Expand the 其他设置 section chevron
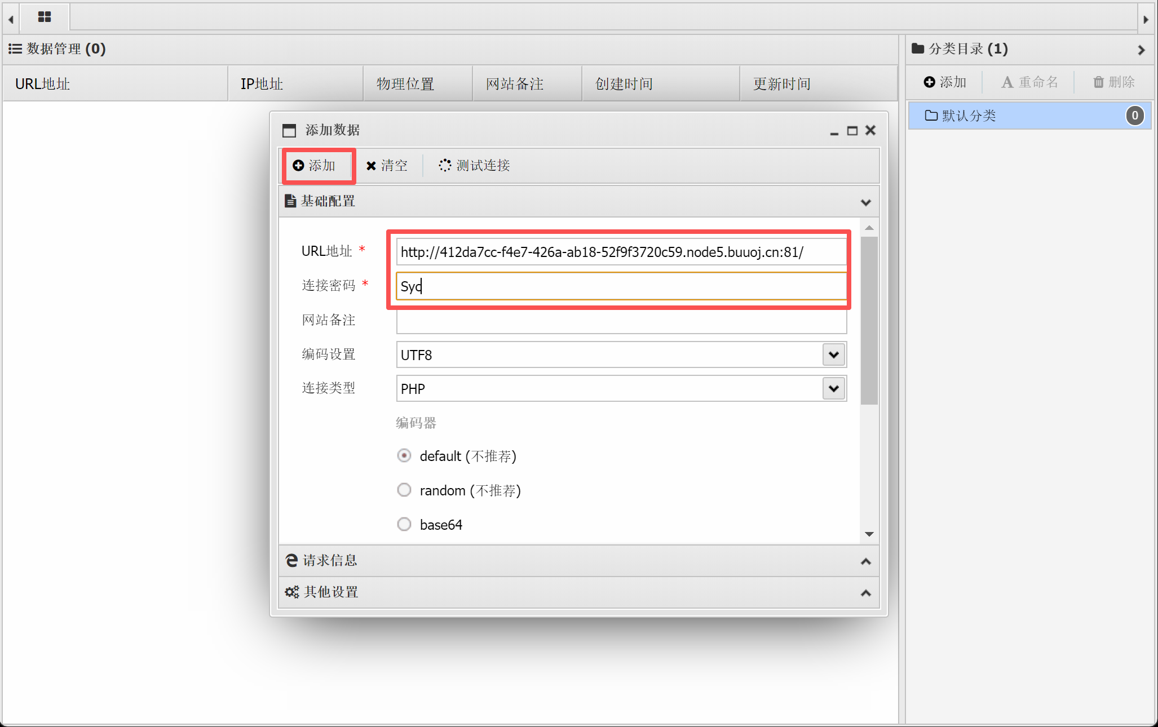Viewport: 1158px width, 727px height. coord(866,593)
